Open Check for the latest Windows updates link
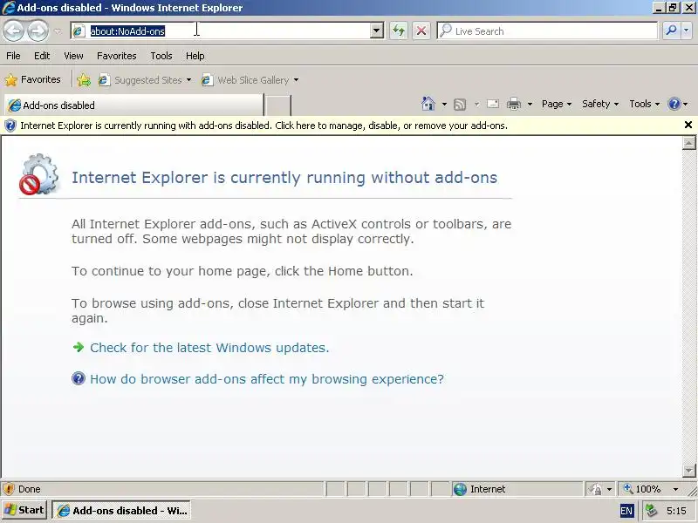This screenshot has height=523, width=698. click(x=209, y=347)
